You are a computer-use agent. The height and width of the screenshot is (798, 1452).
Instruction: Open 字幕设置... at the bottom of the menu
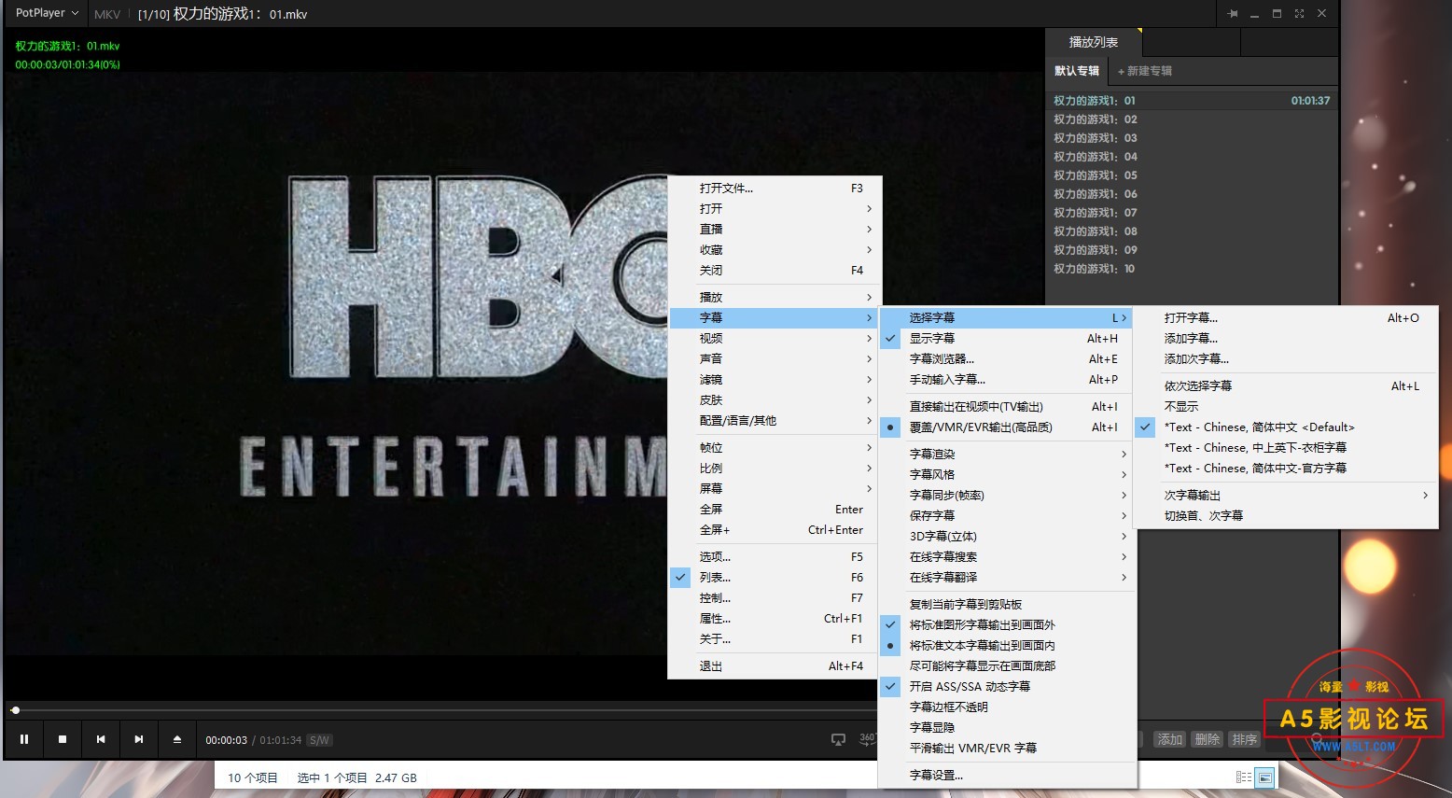[1007, 775]
